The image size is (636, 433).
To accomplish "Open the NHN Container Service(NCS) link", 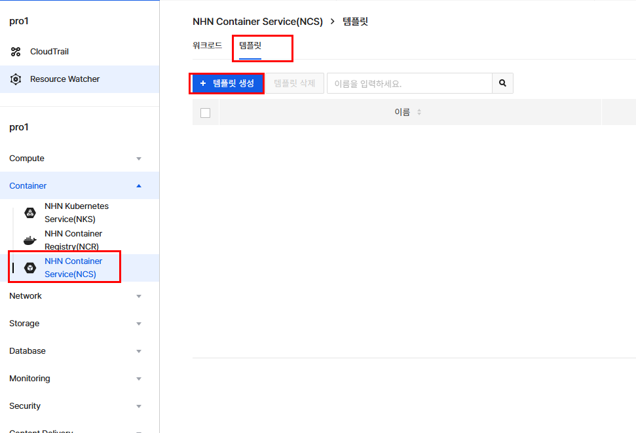I will point(73,268).
